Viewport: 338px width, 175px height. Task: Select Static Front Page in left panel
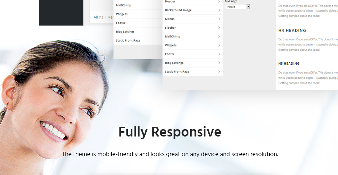click(138, 41)
